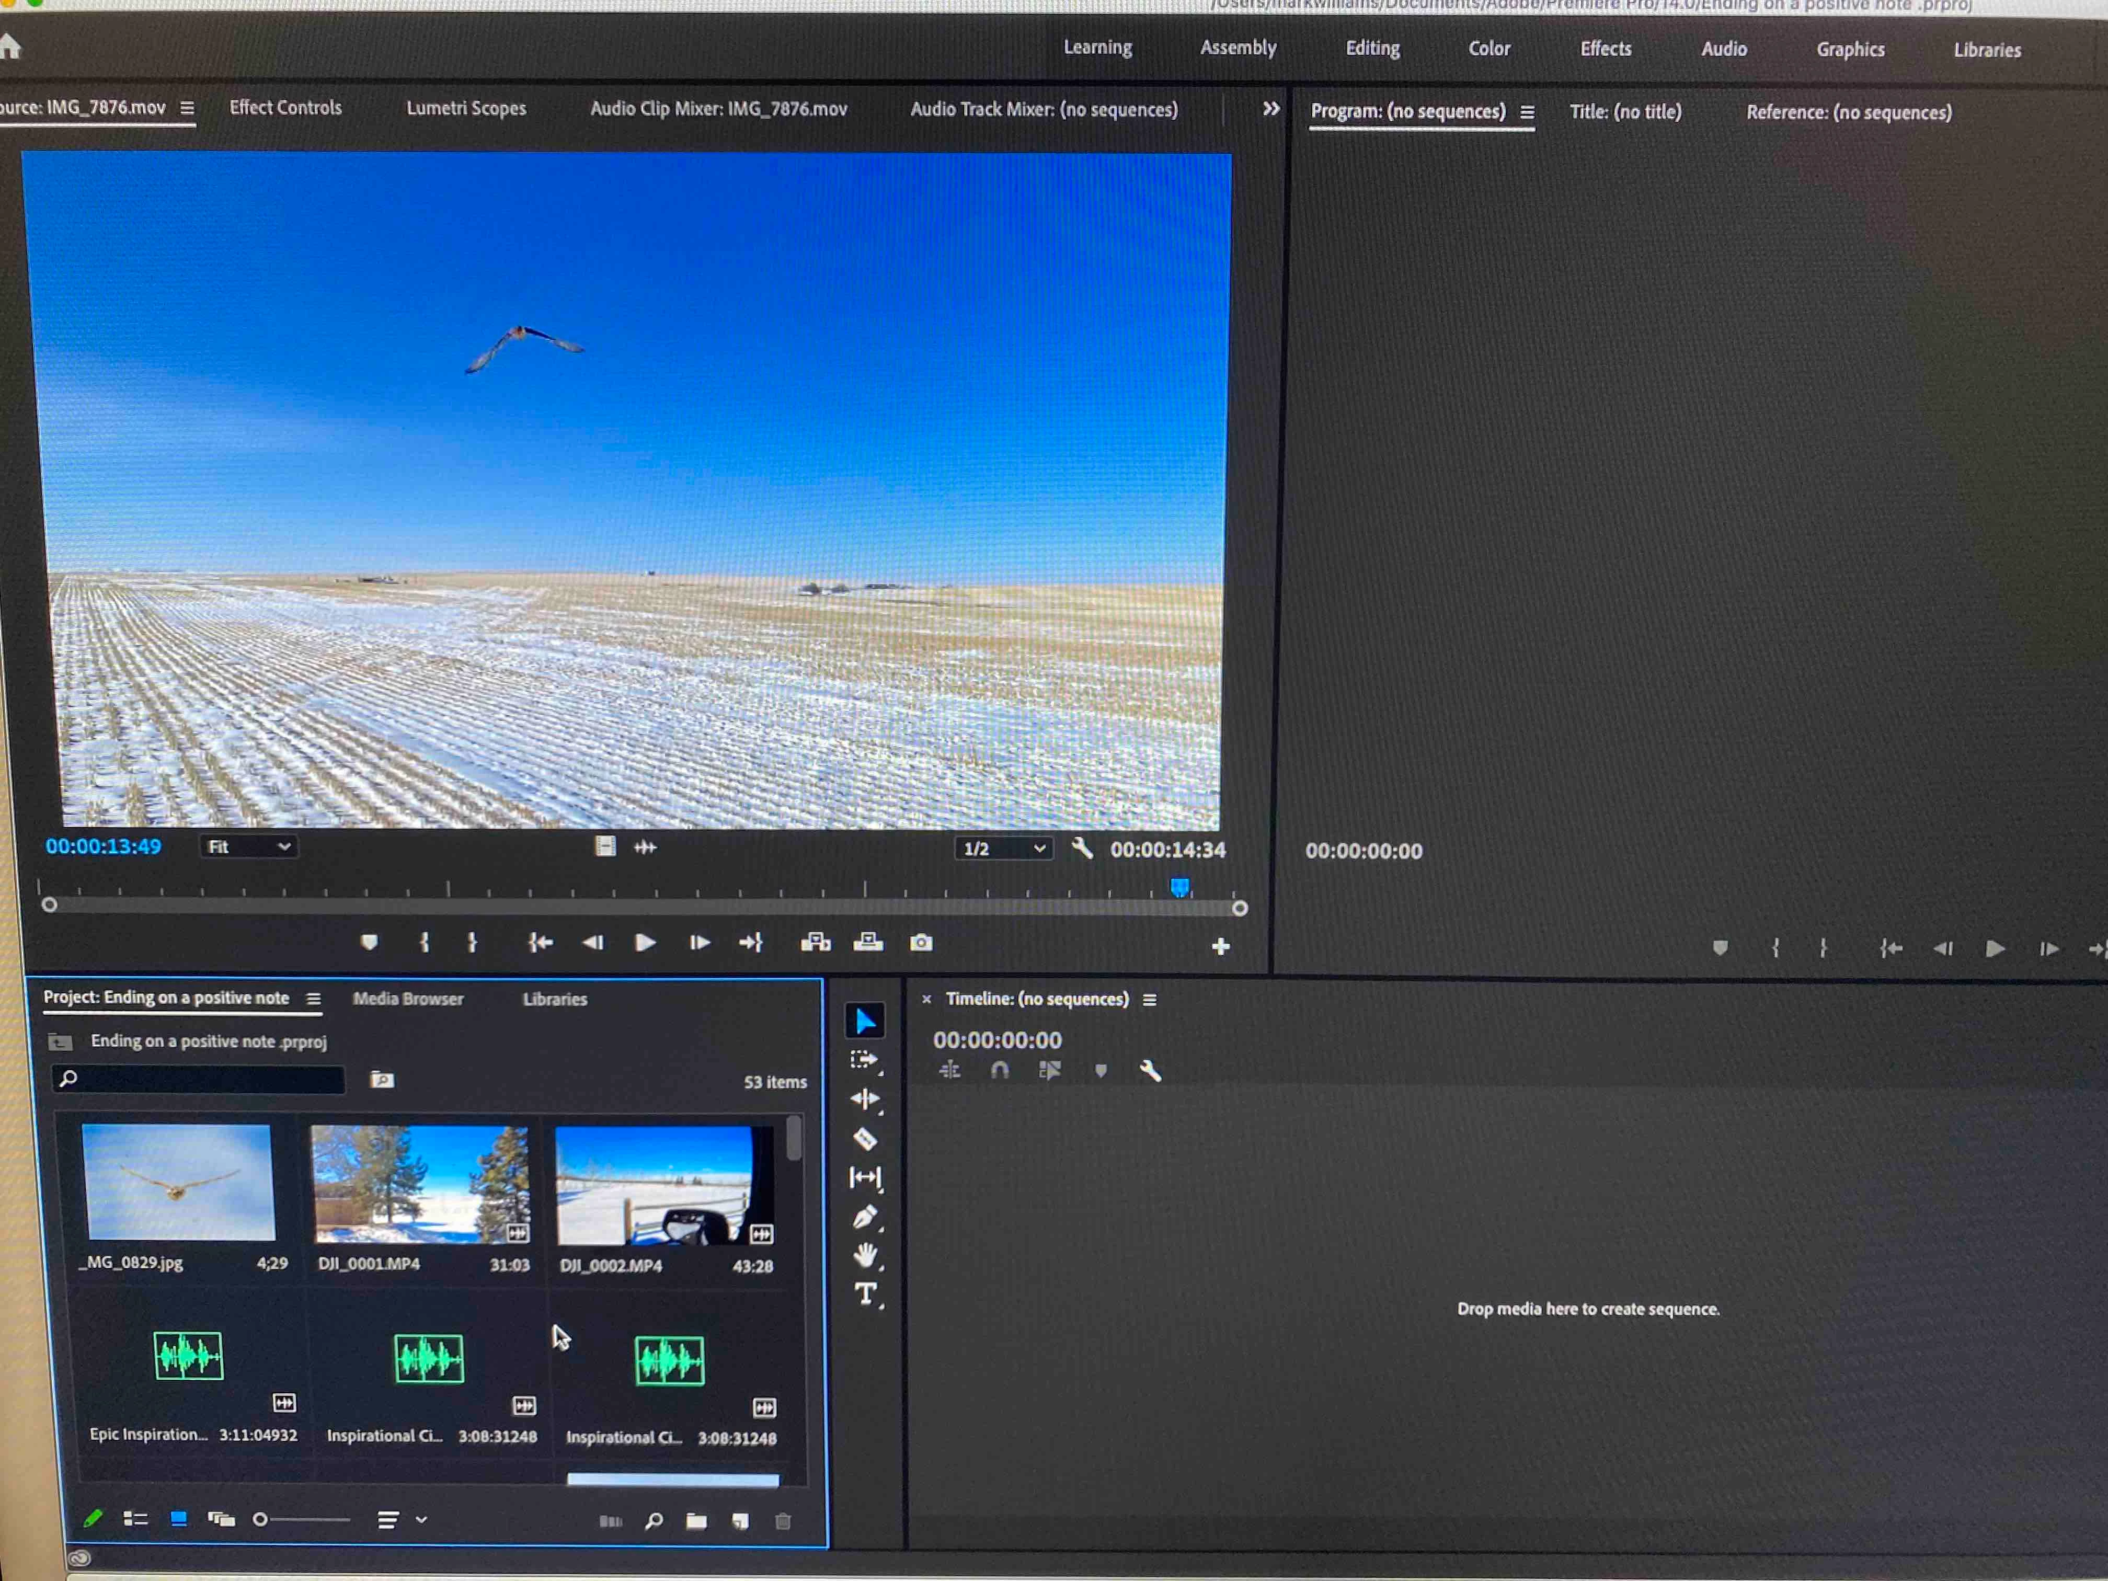Open the Media Browser tab
Screen dimensions: 2108x1581
coord(408,999)
